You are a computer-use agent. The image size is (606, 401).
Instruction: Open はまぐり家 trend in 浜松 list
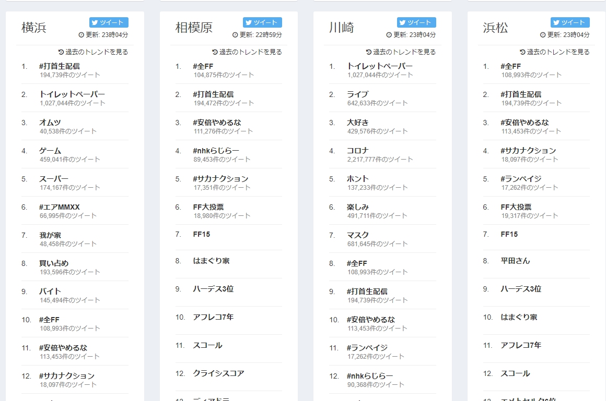(x=519, y=317)
